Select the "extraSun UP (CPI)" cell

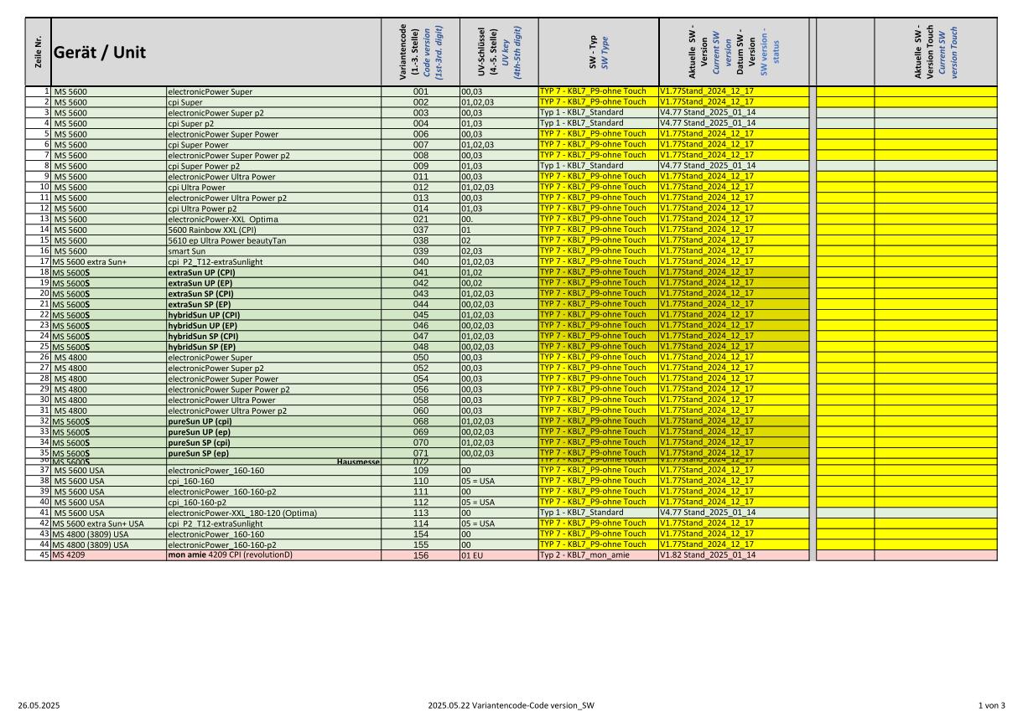click(x=275, y=272)
